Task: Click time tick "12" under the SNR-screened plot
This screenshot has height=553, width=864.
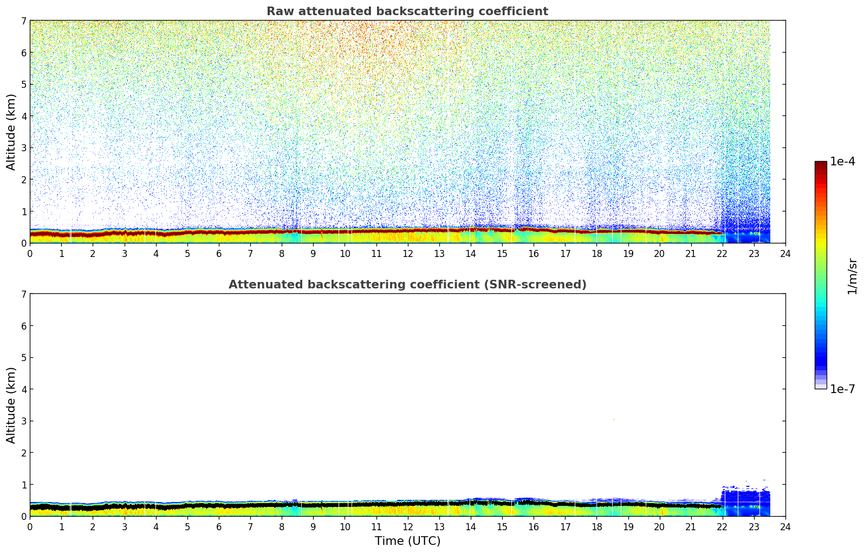Action: [x=407, y=526]
